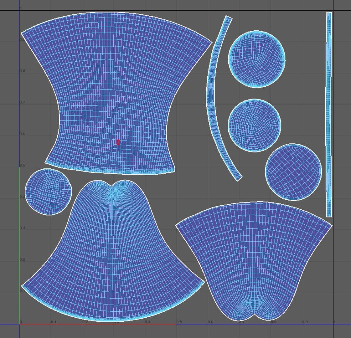
Task: Click the 0.6 label on the horizontal axis
Action: pyautogui.click(x=210, y=322)
